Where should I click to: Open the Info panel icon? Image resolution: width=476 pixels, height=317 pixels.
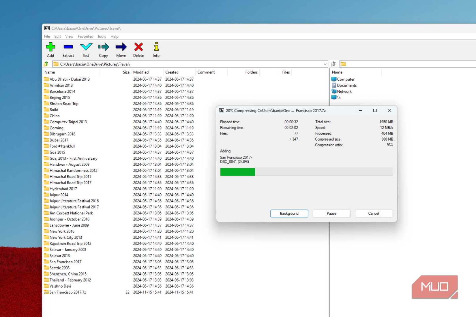click(x=156, y=49)
